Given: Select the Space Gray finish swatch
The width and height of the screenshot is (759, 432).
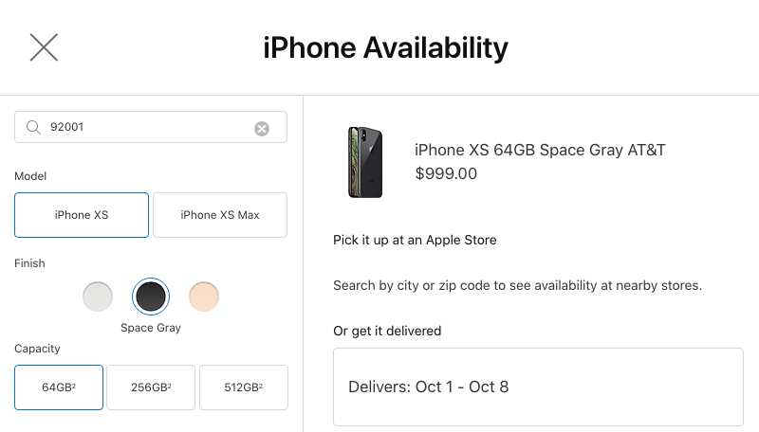Looking at the screenshot, I should click(151, 297).
